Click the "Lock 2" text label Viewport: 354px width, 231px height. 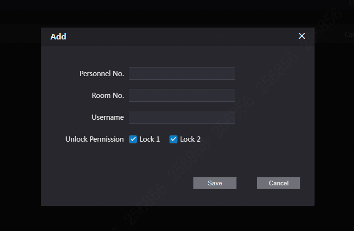click(x=190, y=139)
